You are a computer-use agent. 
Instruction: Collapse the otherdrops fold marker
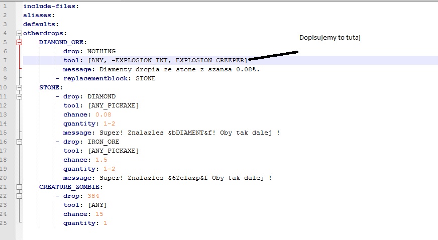coord(19,34)
